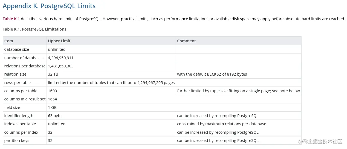Select the database size row cell
347x149 pixels.
coord(17,49)
